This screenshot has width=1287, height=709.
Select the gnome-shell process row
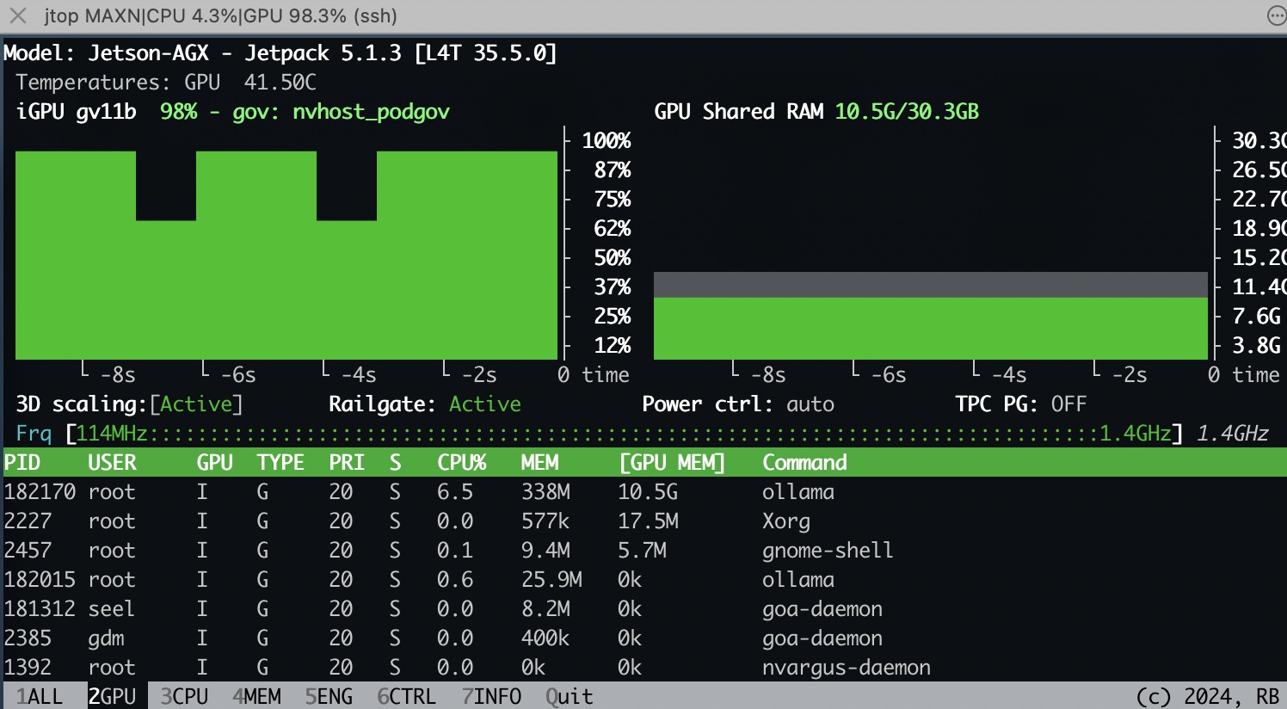pyautogui.click(x=827, y=551)
